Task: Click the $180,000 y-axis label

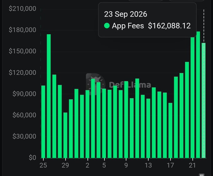Action: point(23,30)
